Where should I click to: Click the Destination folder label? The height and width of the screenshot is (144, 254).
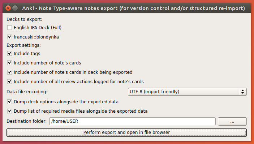(27, 122)
